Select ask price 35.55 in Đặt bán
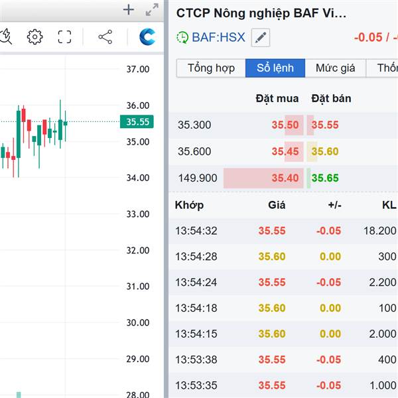Image resolution: width=398 pixels, height=398 pixels. 325,125
